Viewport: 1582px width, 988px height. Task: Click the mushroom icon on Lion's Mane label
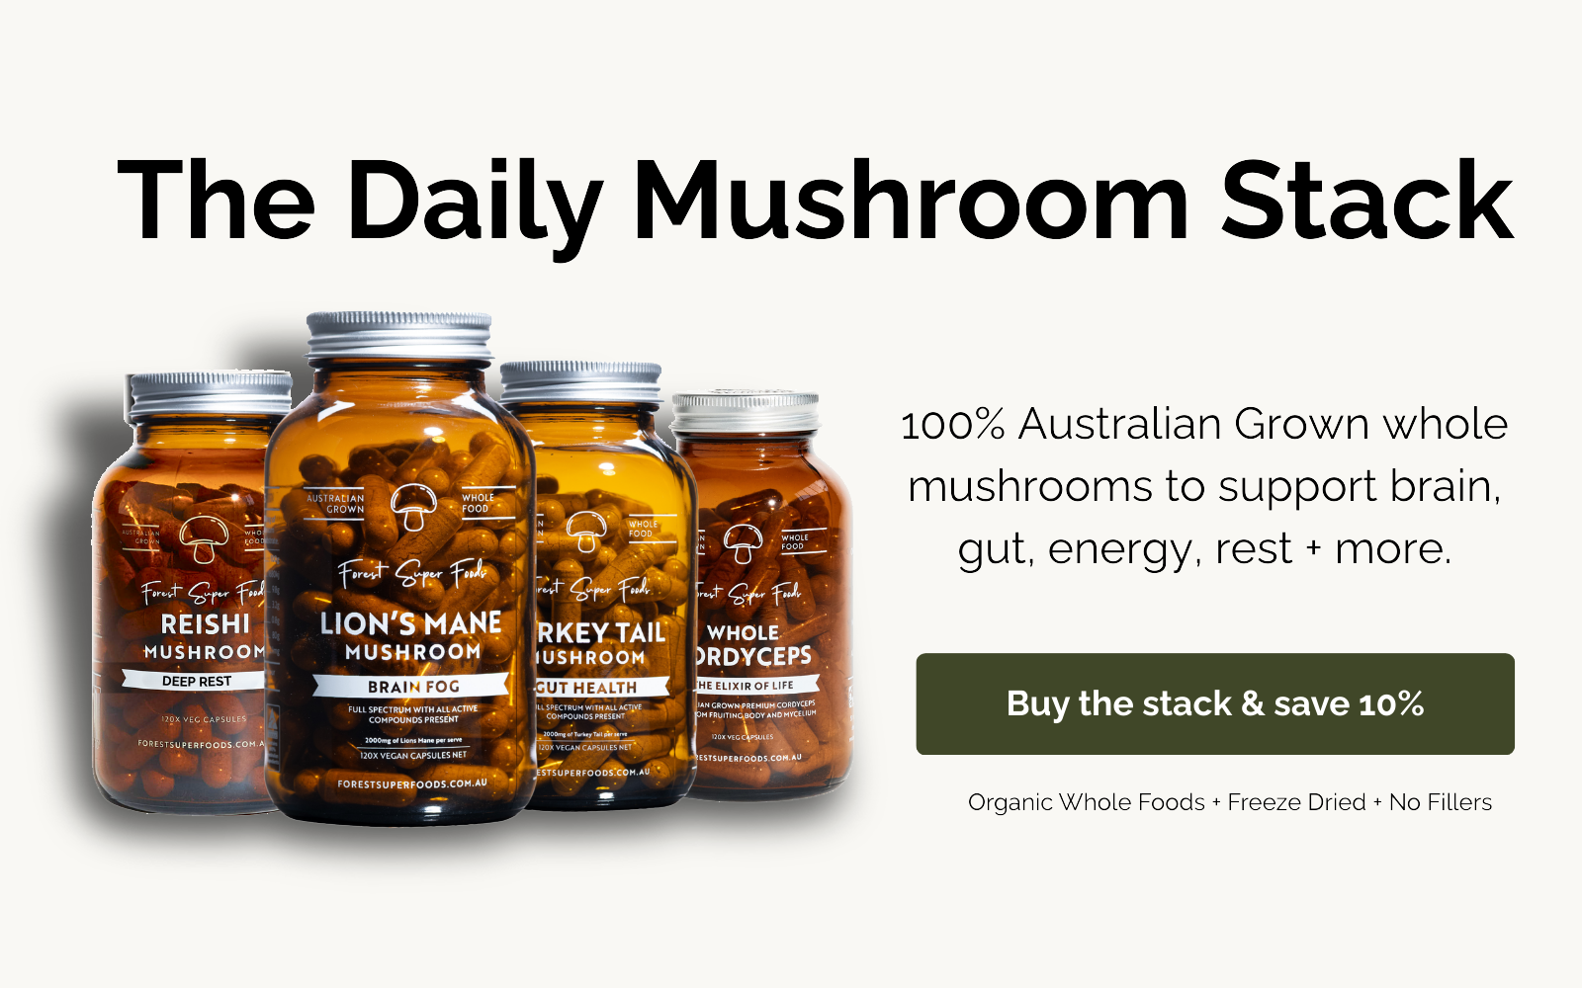coord(413,507)
